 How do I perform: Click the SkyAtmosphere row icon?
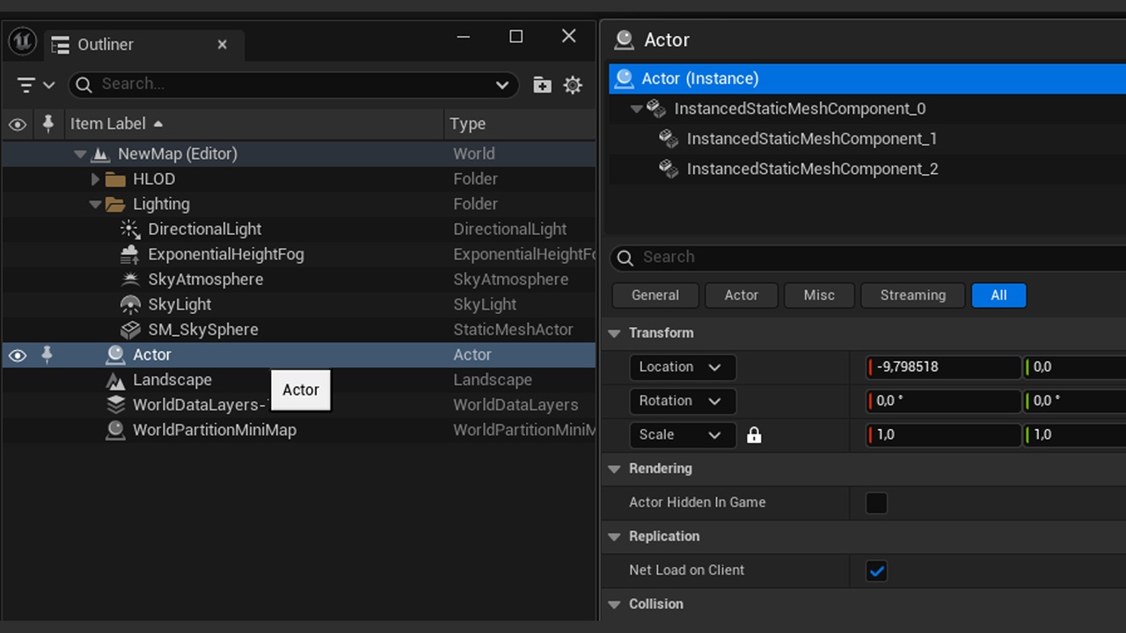tap(130, 280)
